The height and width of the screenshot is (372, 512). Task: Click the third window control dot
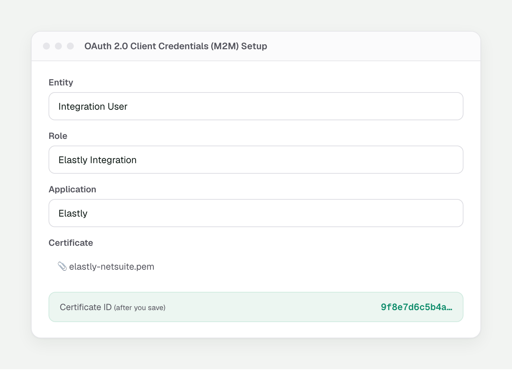click(70, 46)
